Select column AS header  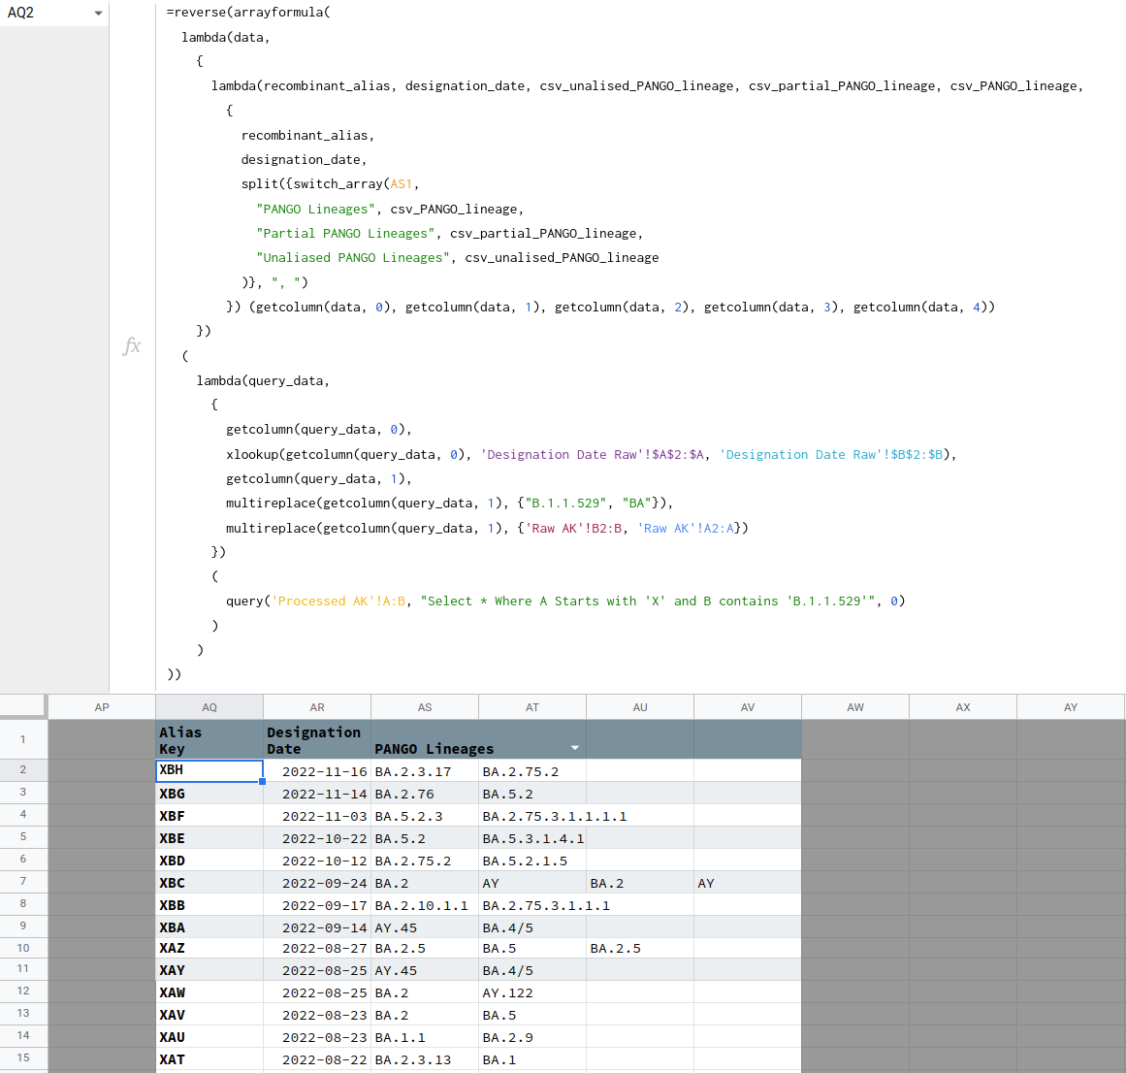[x=425, y=707]
